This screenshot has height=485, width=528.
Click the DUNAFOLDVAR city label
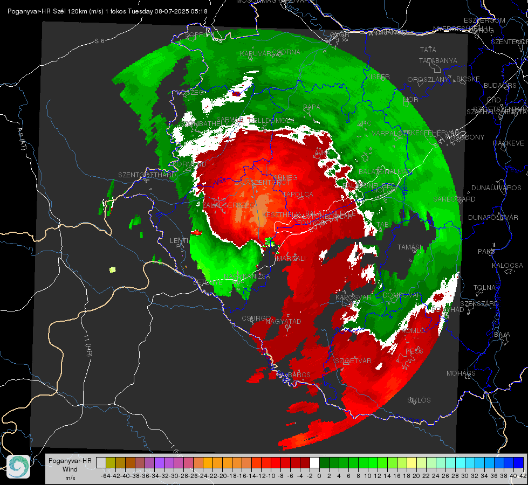[493, 218]
